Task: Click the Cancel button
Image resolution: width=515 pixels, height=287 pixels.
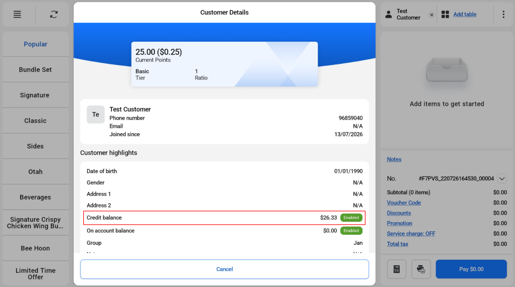Action: point(224,269)
